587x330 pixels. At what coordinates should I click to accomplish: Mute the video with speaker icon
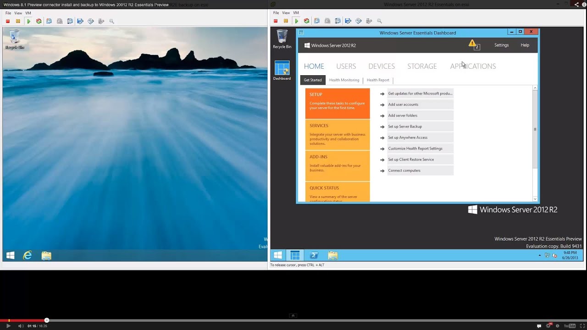tap(21, 326)
